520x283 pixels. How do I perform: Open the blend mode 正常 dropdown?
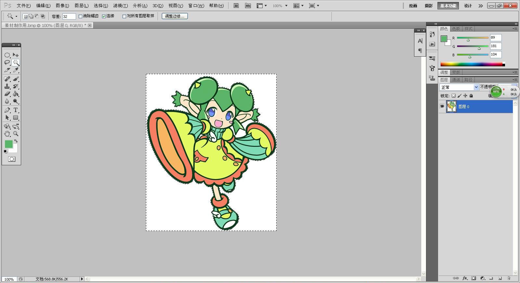[x=459, y=87]
